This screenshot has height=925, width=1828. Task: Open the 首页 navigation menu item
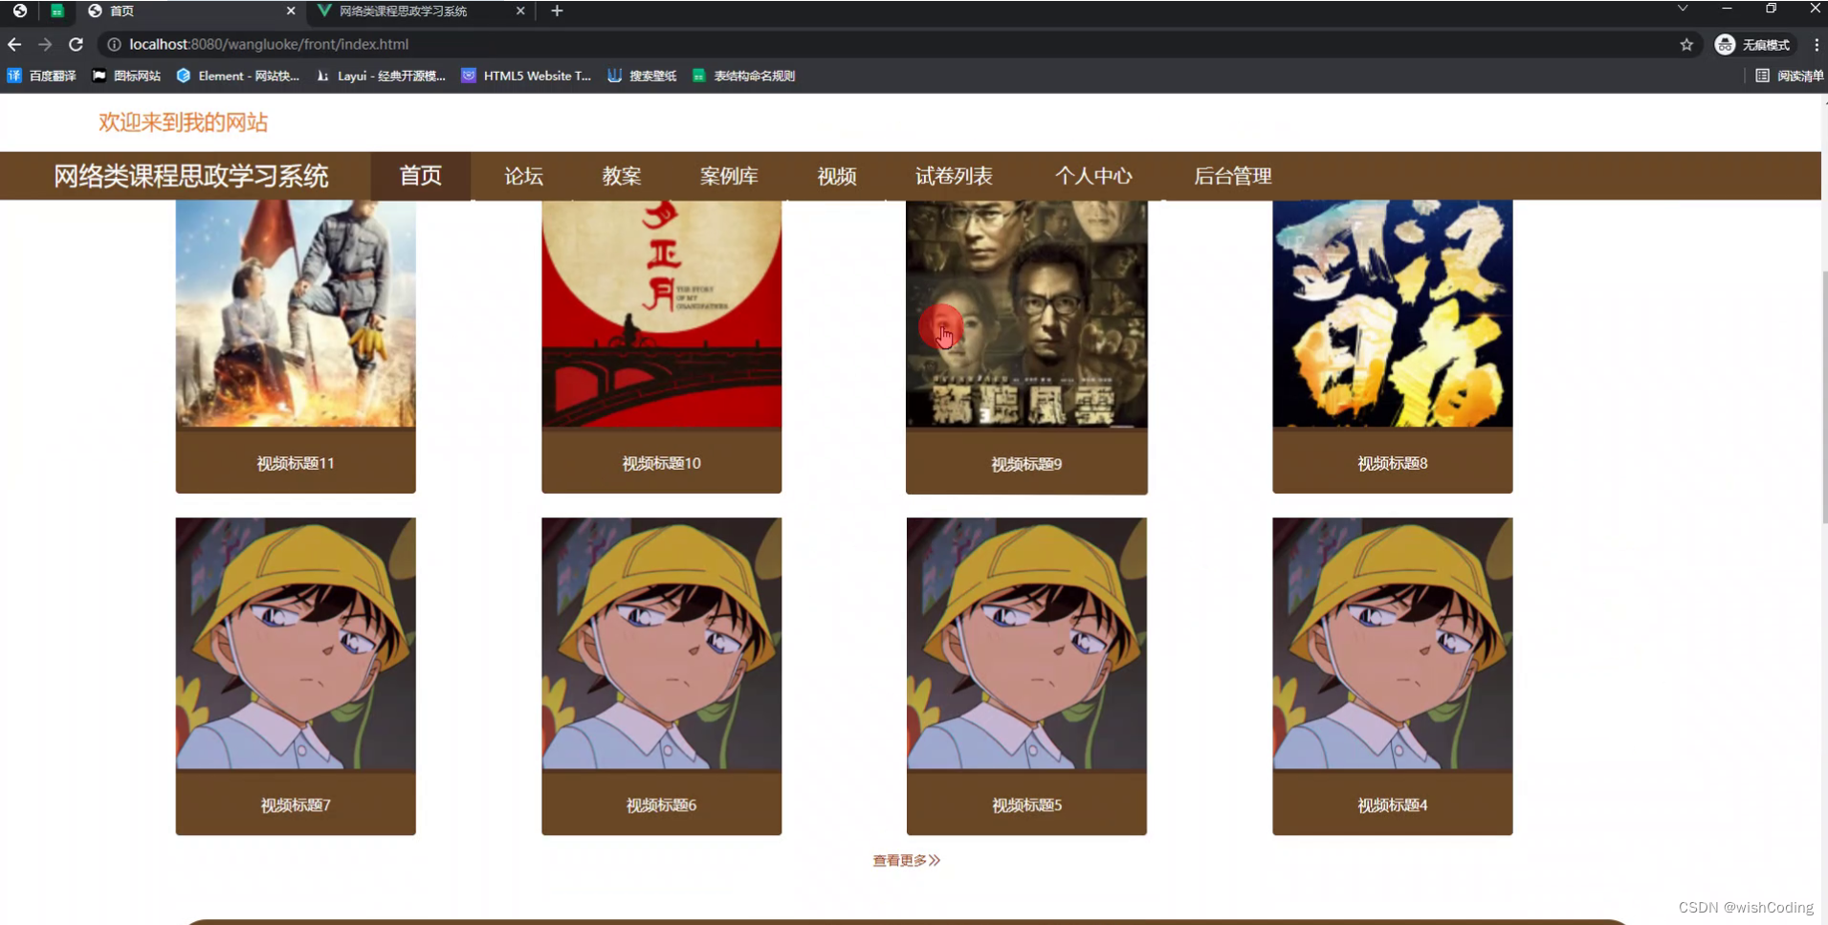421,176
